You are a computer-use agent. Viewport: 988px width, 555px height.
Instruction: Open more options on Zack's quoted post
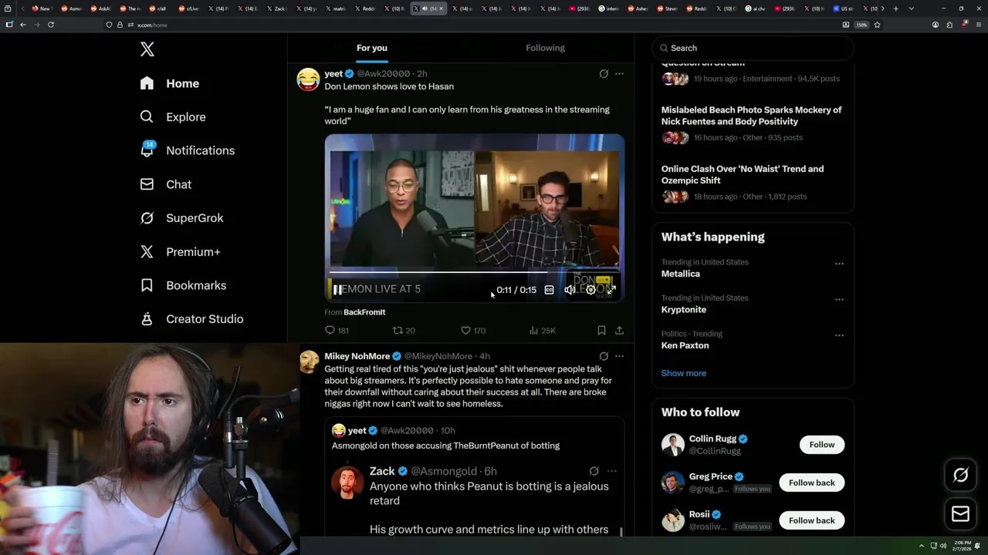611,471
